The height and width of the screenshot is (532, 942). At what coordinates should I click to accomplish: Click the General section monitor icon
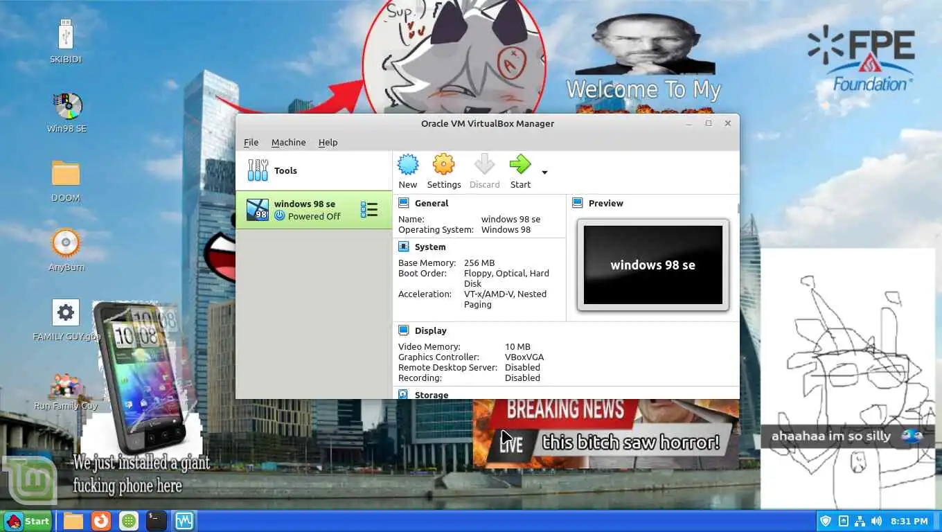403,203
